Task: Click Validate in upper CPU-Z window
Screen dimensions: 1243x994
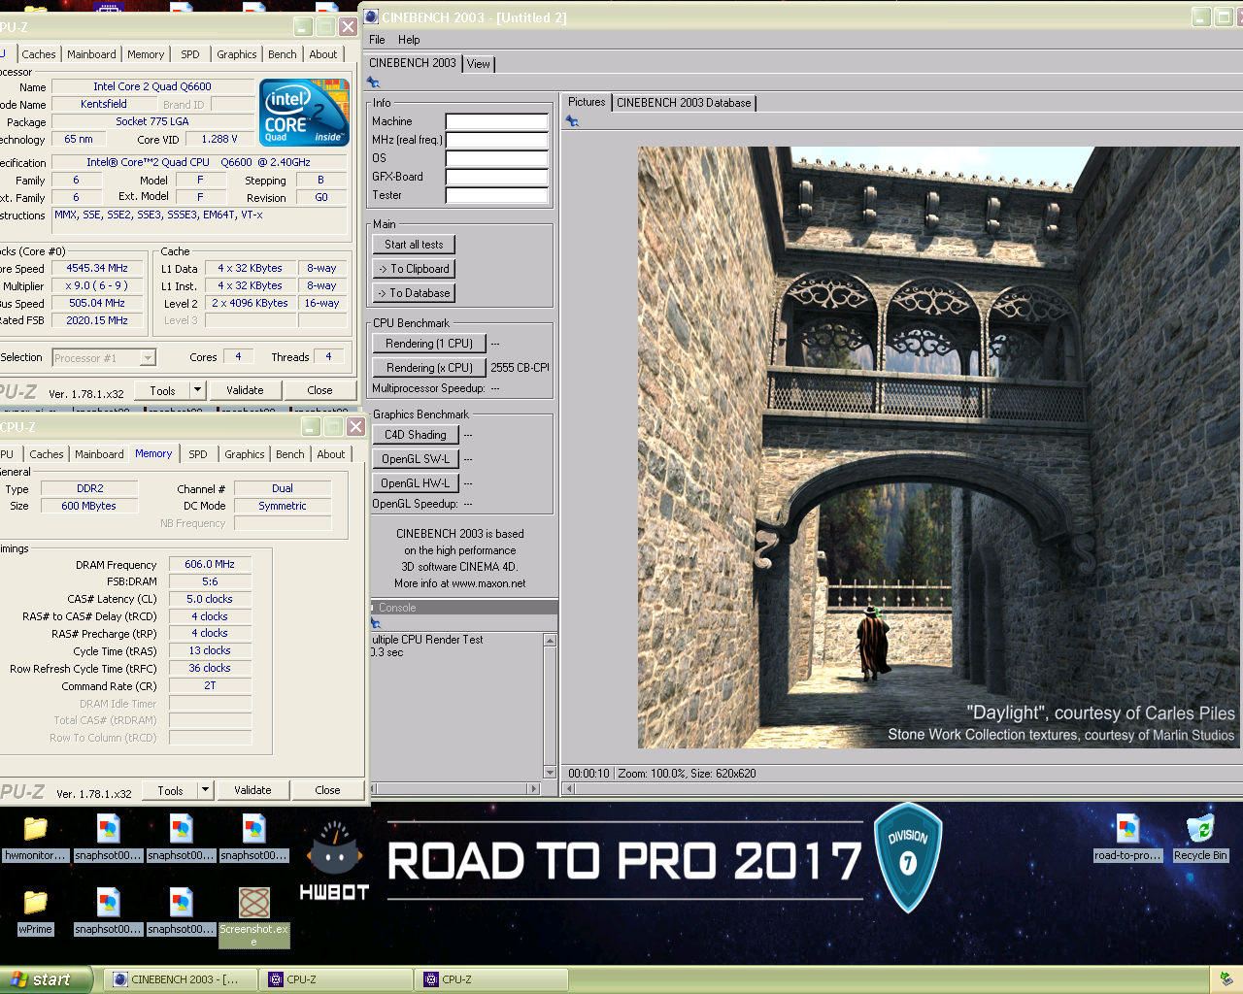Action: coord(245,390)
